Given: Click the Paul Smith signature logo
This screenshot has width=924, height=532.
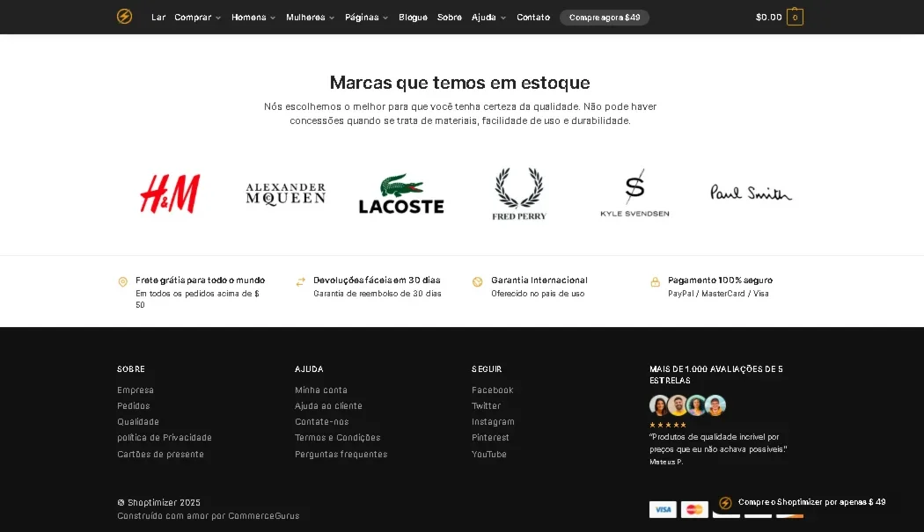Looking at the screenshot, I should click(751, 193).
